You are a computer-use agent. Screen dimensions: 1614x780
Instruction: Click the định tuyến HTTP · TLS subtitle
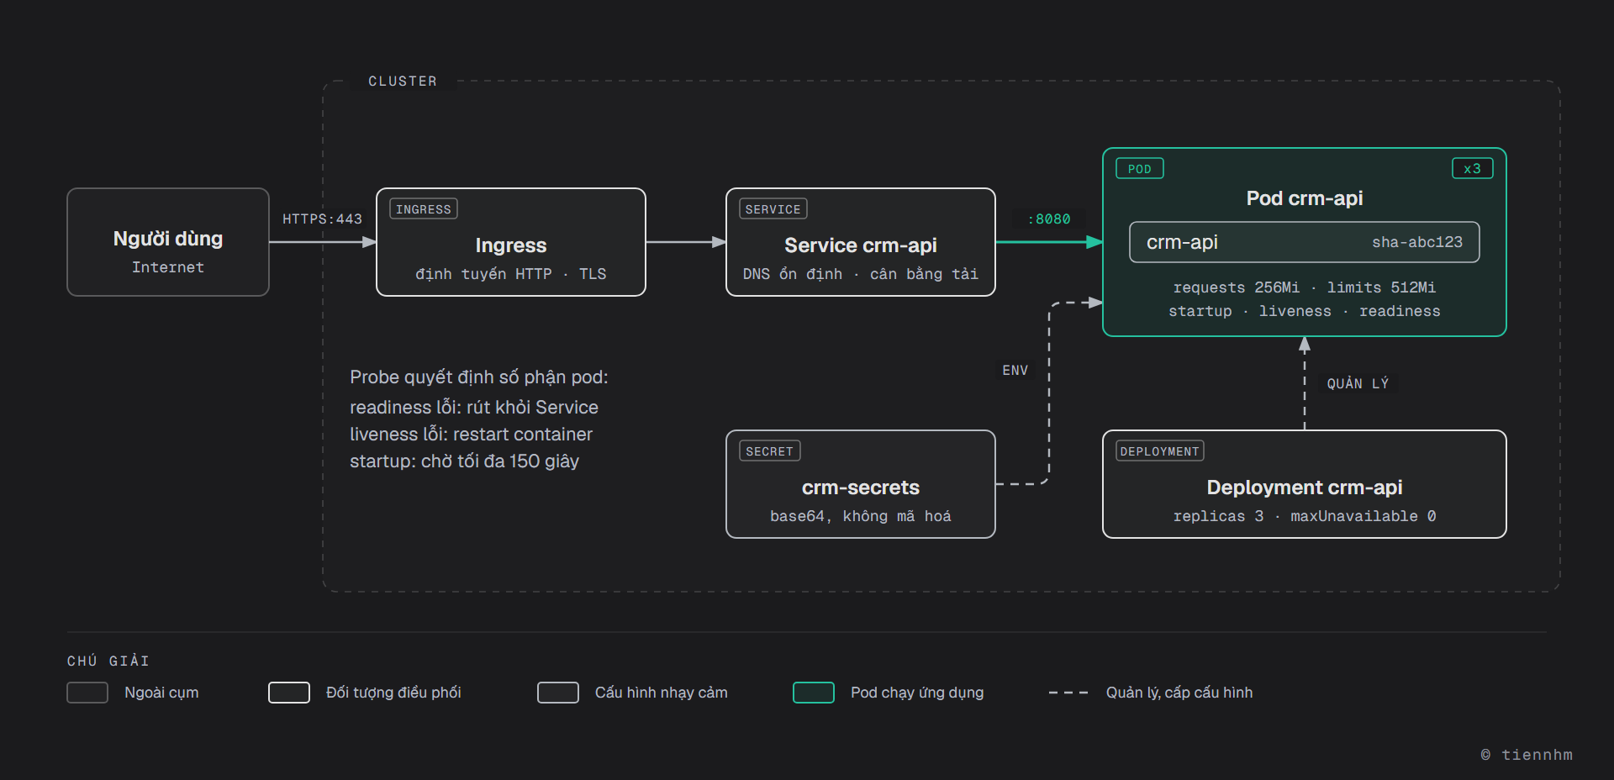(x=511, y=274)
